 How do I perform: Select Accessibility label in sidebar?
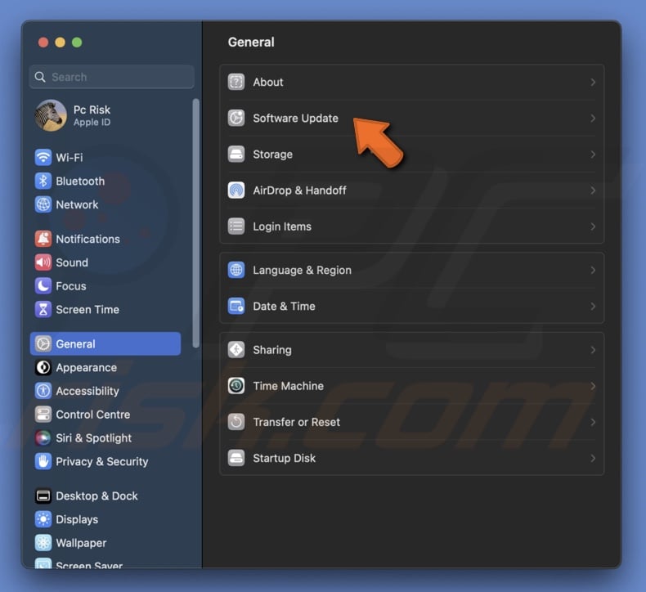87,391
